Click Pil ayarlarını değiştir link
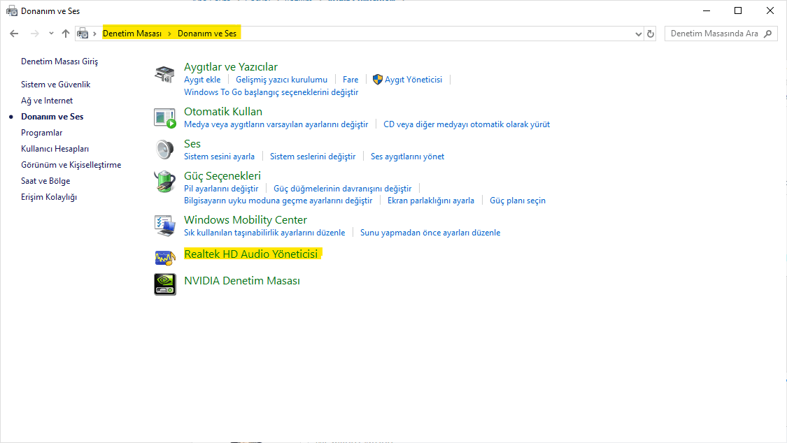787x443 pixels. [221, 189]
